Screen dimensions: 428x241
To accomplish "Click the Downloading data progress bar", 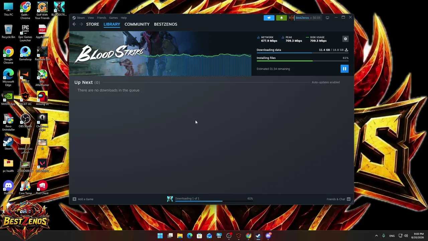I will pyautogui.click(x=303, y=53).
